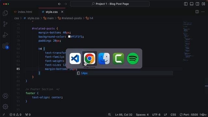This screenshot has height=117, width=208.
Task: Switch to Camtasia in the app switcher
Action: tap(118, 58)
